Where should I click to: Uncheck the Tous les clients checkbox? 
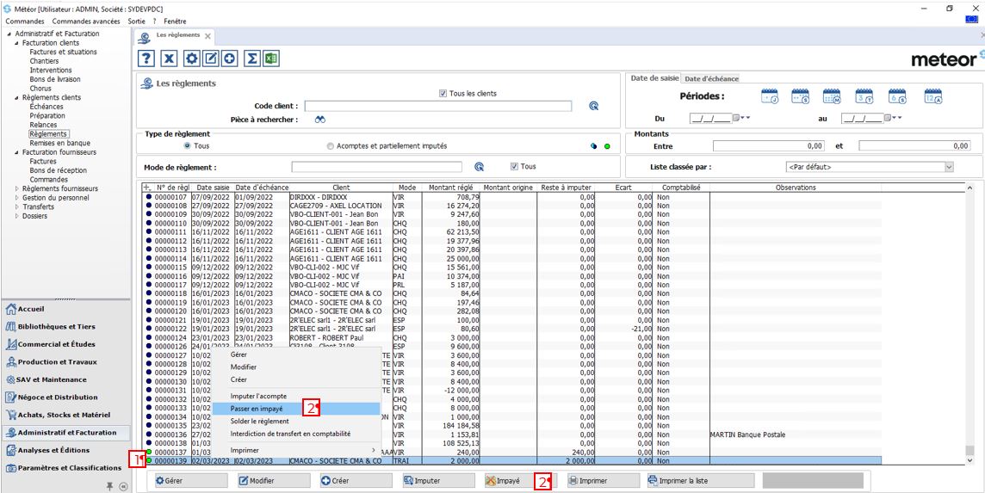[443, 94]
